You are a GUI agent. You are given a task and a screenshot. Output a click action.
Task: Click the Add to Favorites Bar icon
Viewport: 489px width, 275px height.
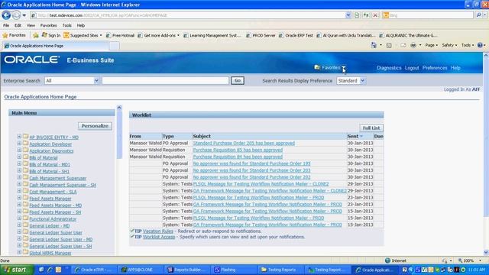36,35
